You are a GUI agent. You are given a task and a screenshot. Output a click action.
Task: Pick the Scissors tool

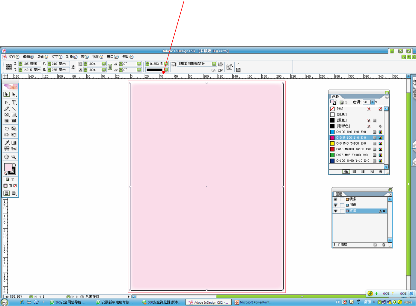[14, 149]
